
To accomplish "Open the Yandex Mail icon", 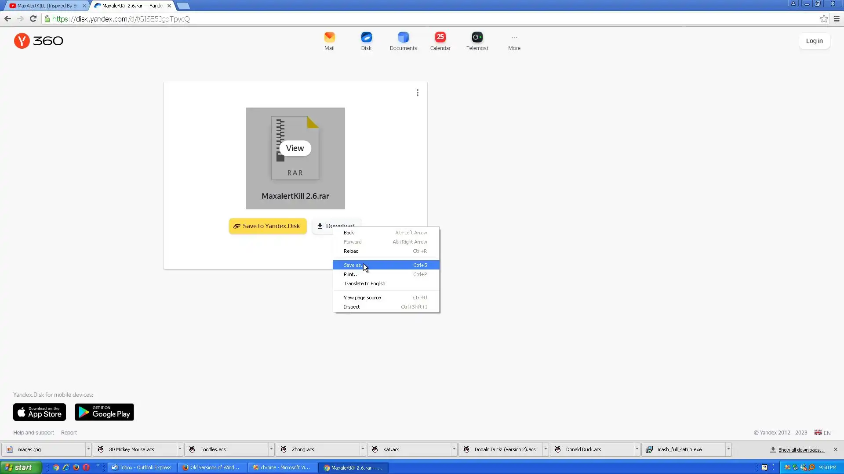I will (x=329, y=37).
